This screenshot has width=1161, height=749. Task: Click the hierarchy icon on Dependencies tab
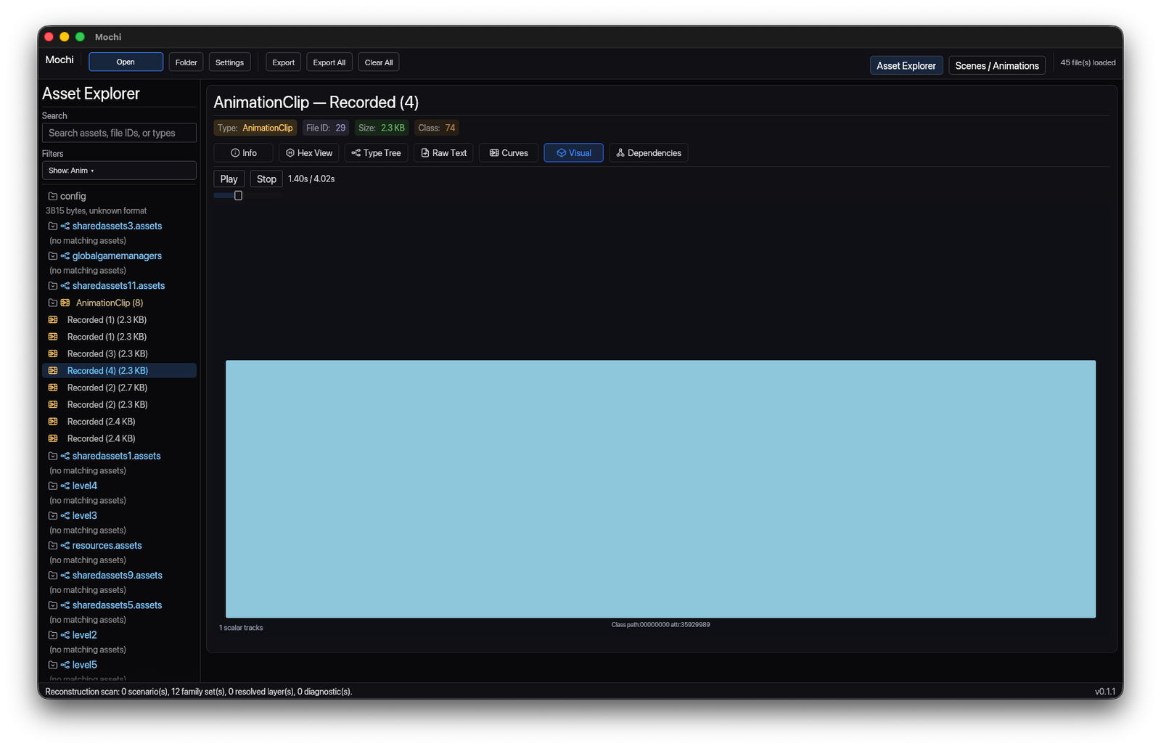pyautogui.click(x=620, y=152)
